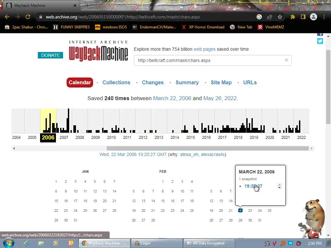Screen dimensions: 331x248
Task: Click the highlighted March 22 calendar day
Action: coord(240,211)
